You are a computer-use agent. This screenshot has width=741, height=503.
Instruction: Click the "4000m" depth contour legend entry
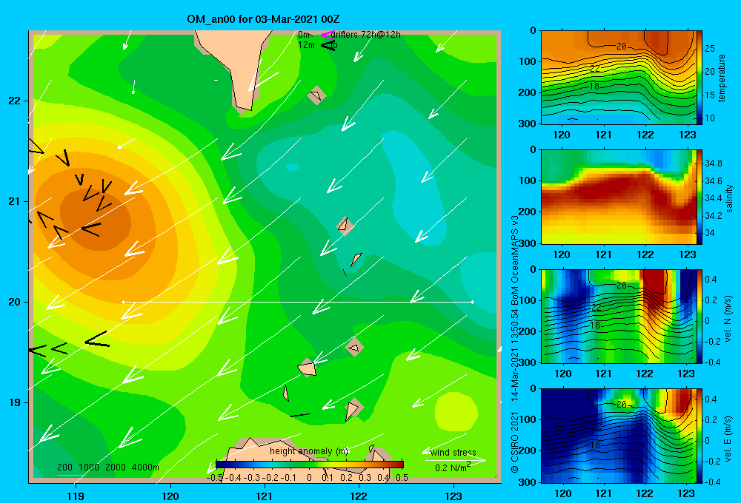(x=145, y=467)
